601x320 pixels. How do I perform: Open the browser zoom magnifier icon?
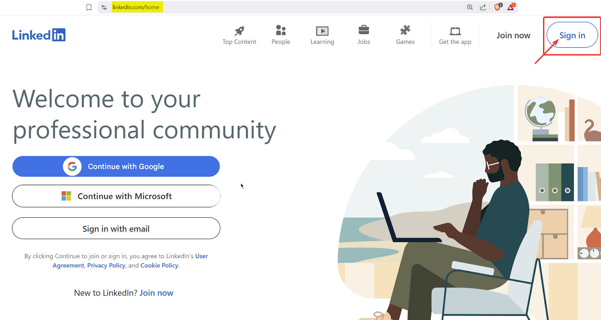pos(470,7)
